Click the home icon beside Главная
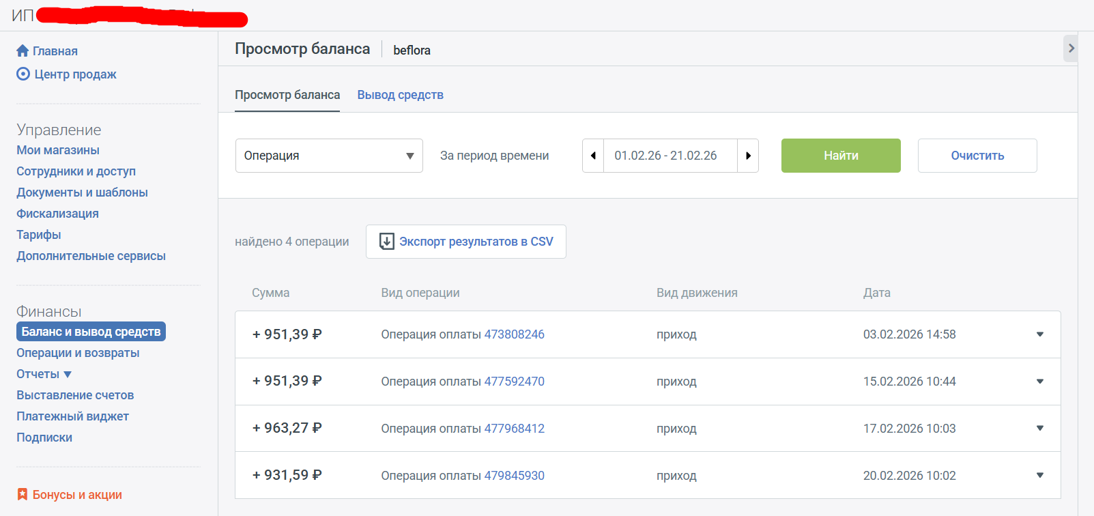 click(23, 51)
